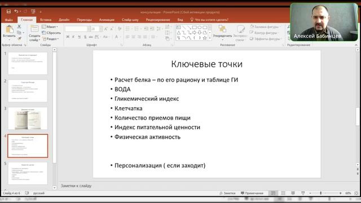Collapse the ribbon with the chevron
This screenshot has width=361, height=203.
(x=356, y=45)
